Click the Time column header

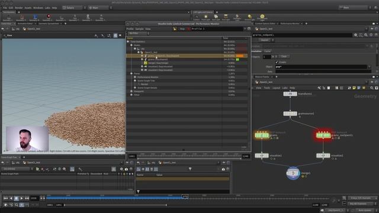(235, 38)
